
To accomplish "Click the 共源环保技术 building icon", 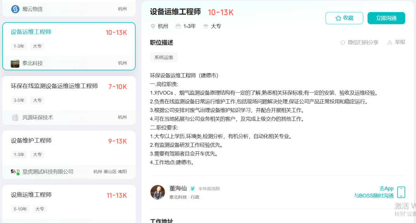I will (15, 117).
